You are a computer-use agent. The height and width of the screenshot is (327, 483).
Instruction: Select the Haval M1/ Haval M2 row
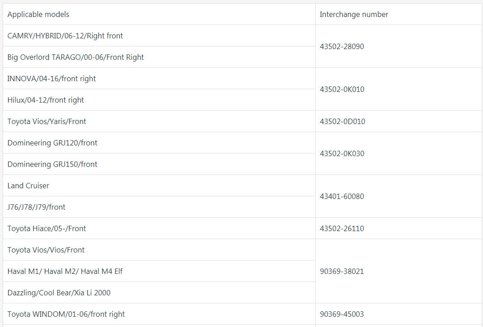tap(159, 271)
